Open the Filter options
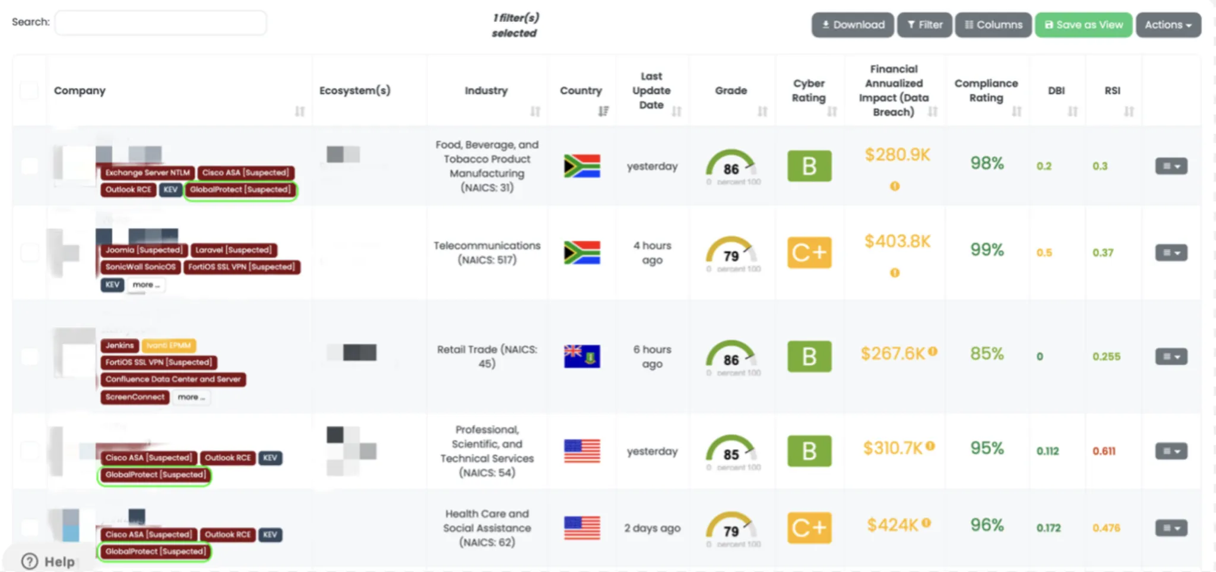 coord(924,25)
